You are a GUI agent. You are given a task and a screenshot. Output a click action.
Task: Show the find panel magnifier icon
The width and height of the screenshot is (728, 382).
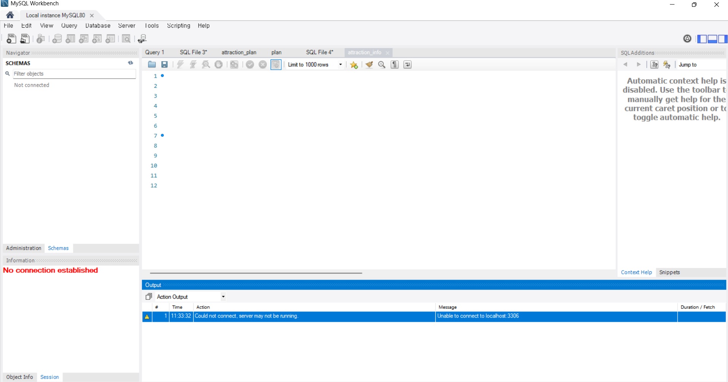pyautogui.click(x=382, y=64)
